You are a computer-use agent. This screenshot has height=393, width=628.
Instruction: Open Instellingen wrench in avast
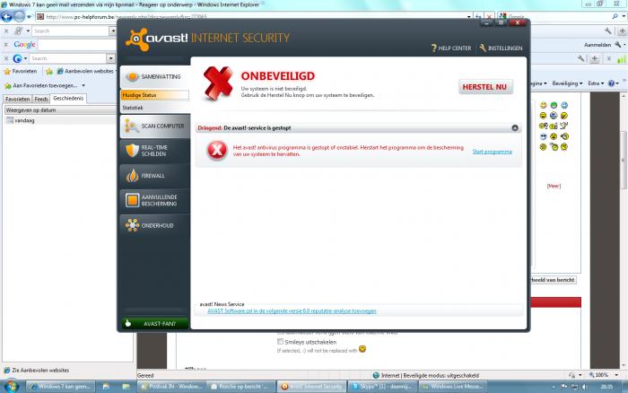click(x=501, y=48)
